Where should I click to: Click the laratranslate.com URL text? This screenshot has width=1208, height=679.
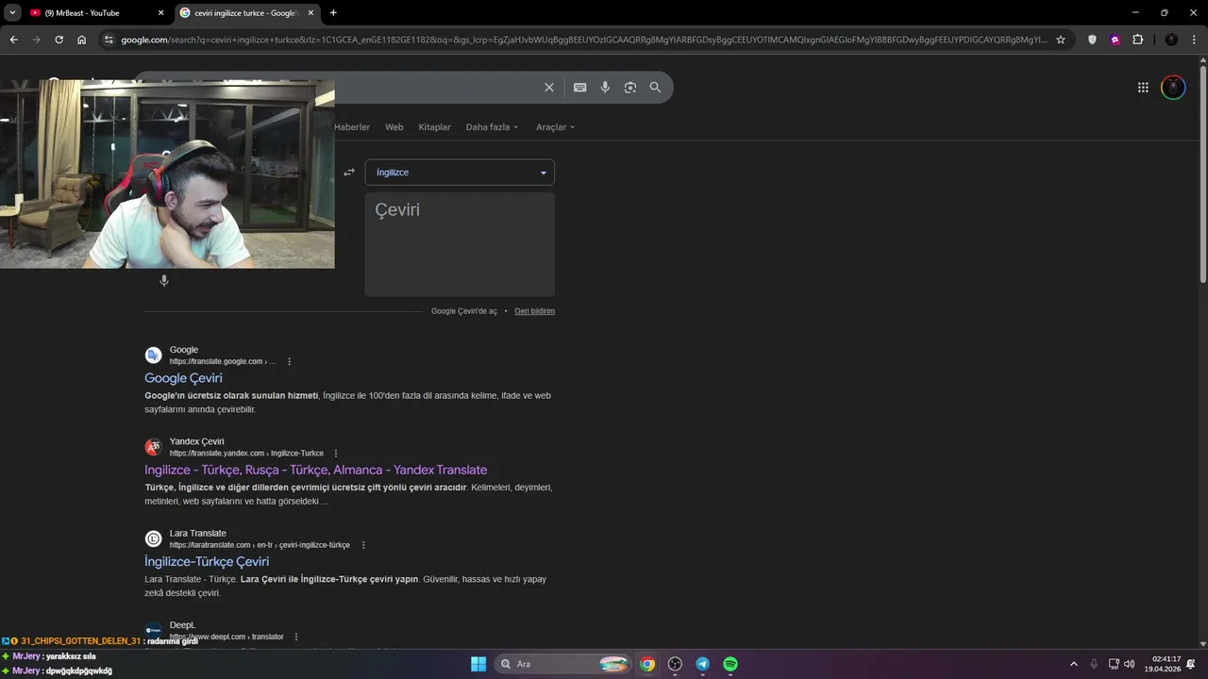pos(260,545)
